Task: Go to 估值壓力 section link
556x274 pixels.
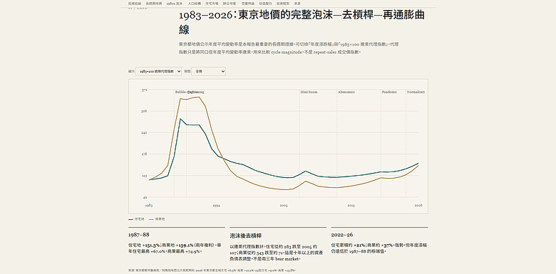Action: point(265,3)
